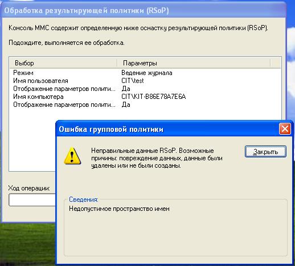Click the Выбор column header

pyautogui.click(x=63, y=63)
